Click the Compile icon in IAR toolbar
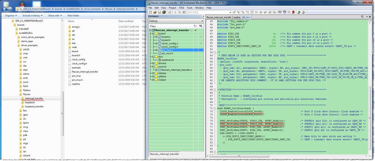This screenshot has height=161, width=375. [280, 12]
